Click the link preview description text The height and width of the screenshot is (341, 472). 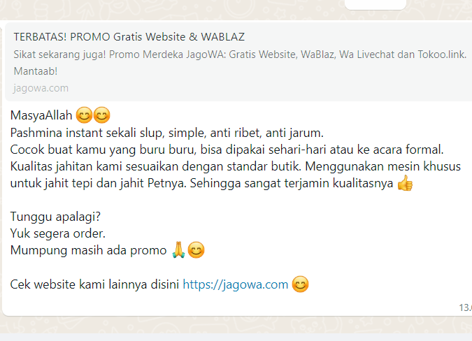(x=240, y=63)
